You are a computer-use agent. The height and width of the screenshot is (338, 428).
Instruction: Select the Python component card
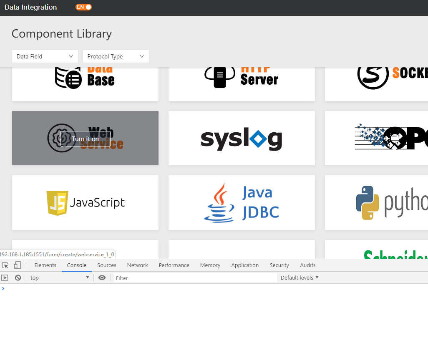click(376, 202)
